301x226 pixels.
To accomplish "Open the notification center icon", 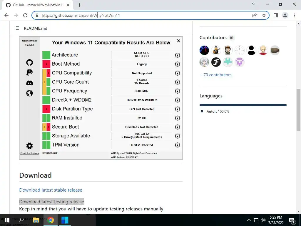I will tap(292, 221).
